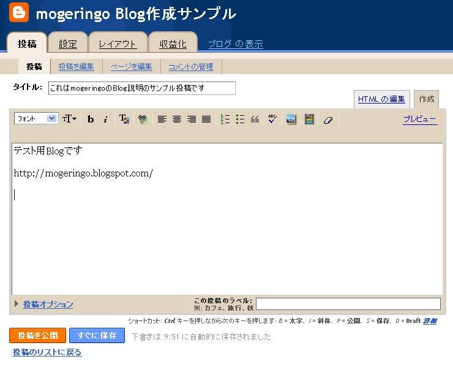Open ページを編集 sub-tab
453x367 pixels.
131,67
